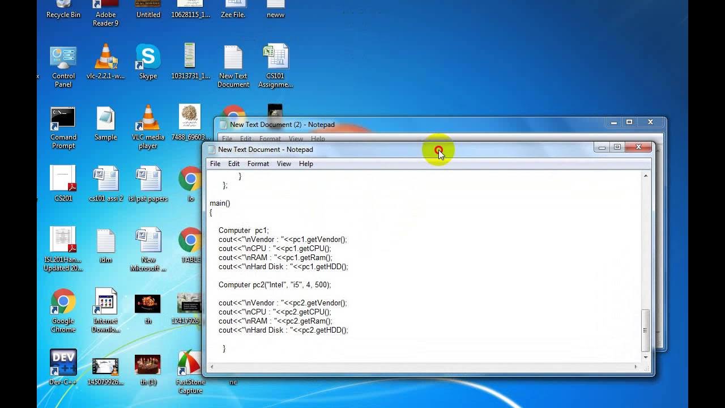Place cursor on line 'Computer pc1;'
Viewport: 725px width, 408px height.
click(x=244, y=230)
